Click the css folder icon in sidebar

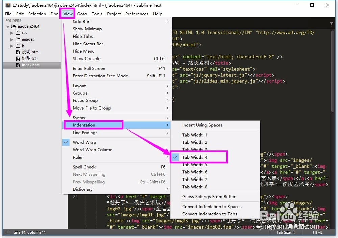18,33
